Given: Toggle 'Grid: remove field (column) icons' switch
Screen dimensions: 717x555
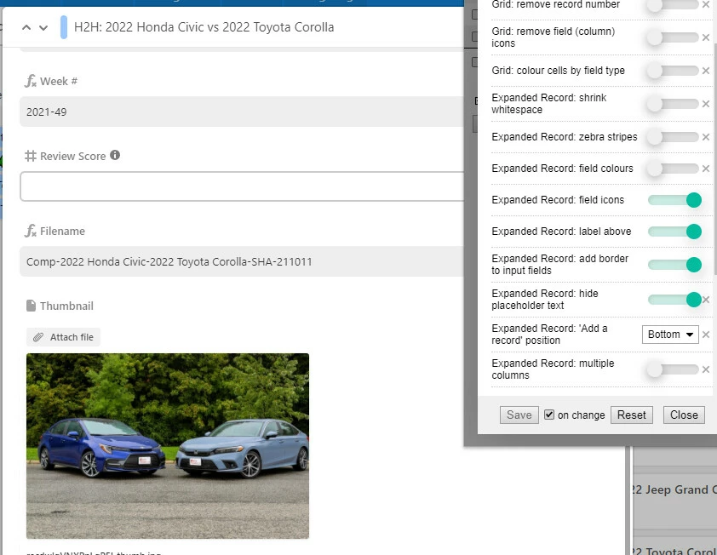Looking at the screenshot, I should [673, 37].
